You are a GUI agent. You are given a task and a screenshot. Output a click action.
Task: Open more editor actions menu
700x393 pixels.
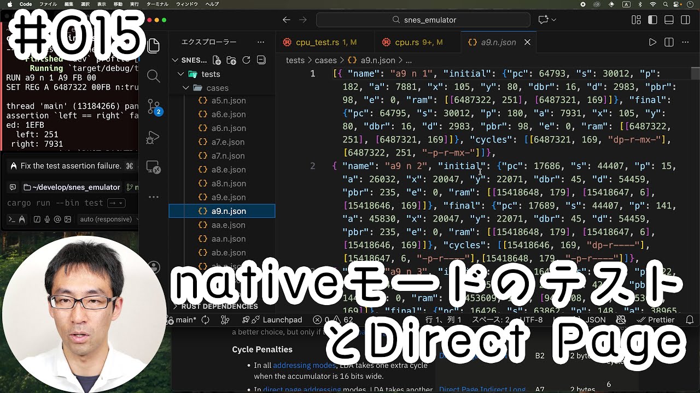pos(686,42)
